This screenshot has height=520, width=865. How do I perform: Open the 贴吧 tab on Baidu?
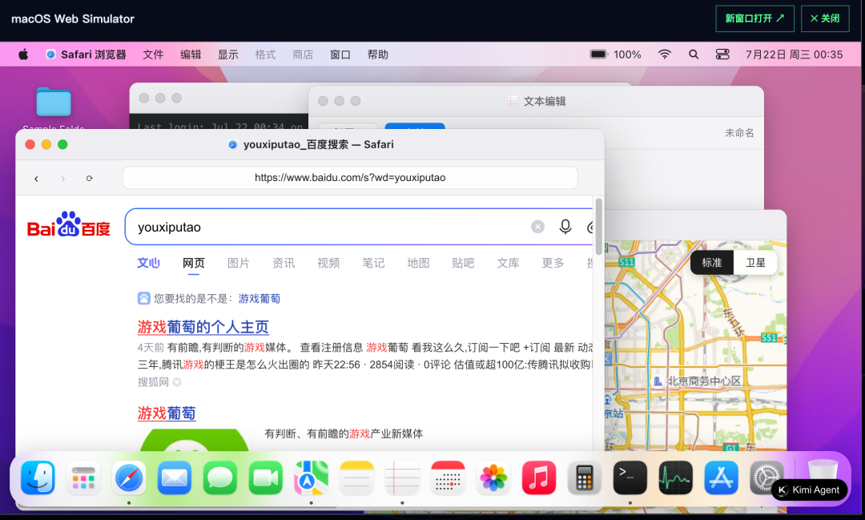463,263
